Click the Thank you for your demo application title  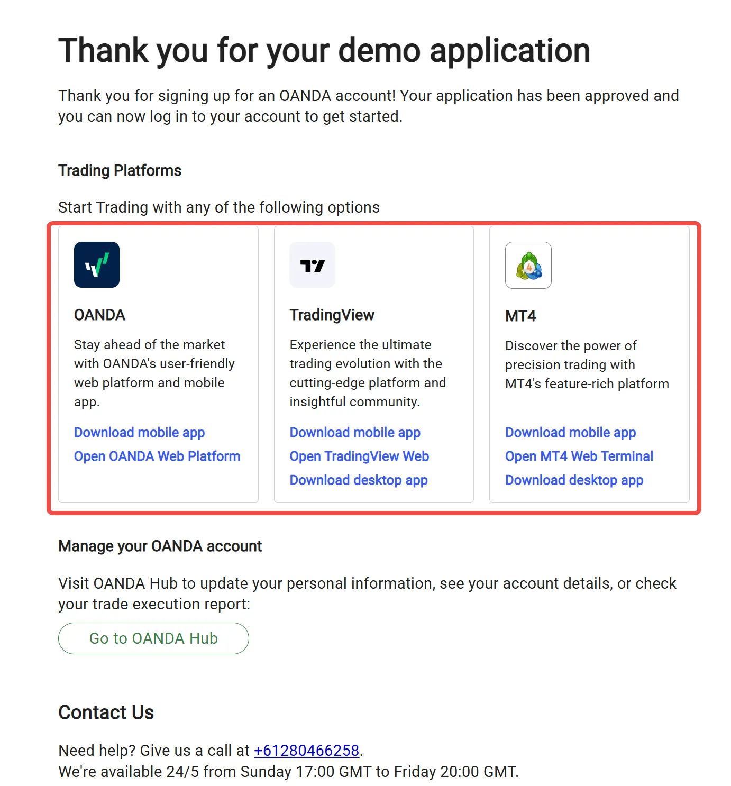click(x=324, y=51)
